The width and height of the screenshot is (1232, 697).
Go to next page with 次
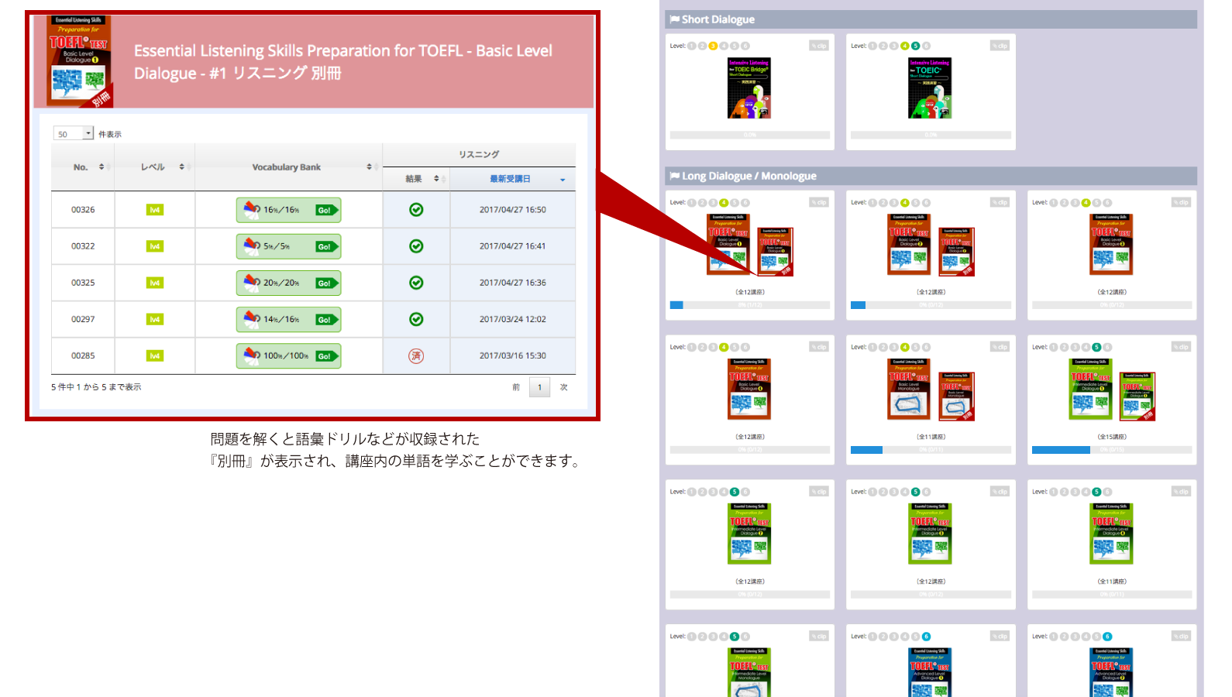564,387
